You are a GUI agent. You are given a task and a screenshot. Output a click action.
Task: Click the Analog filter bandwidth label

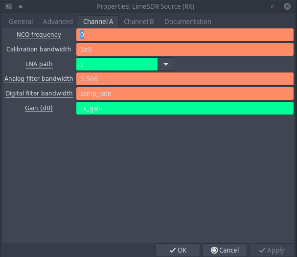(x=39, y=79)
